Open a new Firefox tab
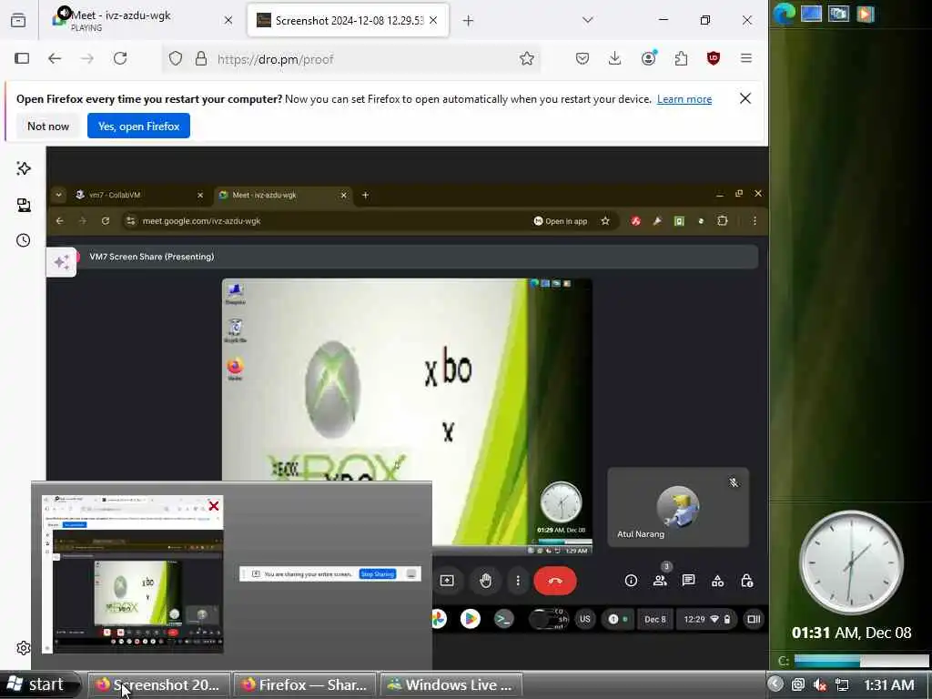Screen dimensions: 932x699 point(469,21)
